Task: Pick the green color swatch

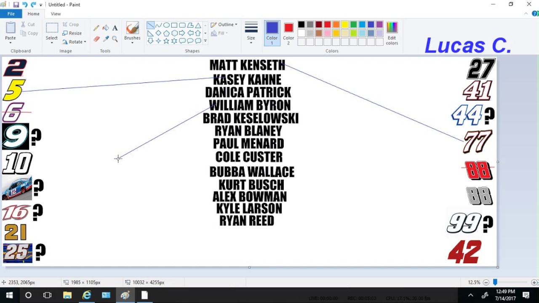Action: pyautogui.click(x=353, y=25)
